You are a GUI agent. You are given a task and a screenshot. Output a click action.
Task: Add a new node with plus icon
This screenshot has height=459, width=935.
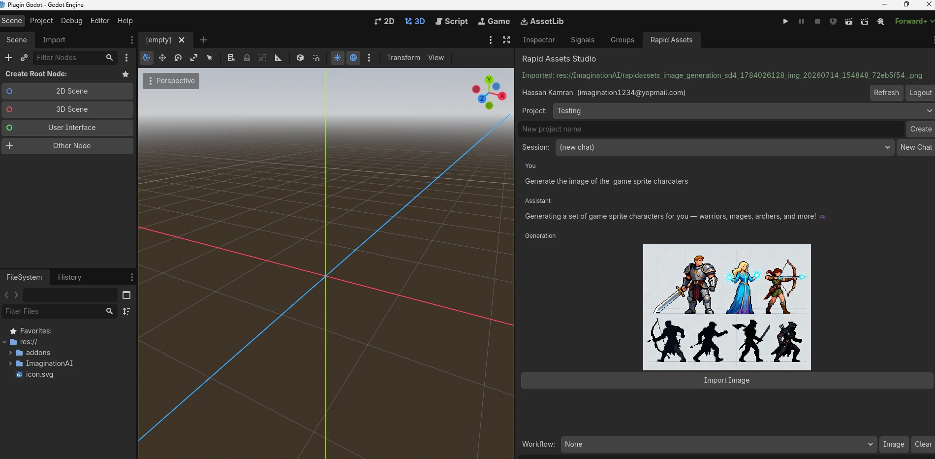[x=8, y=58]
